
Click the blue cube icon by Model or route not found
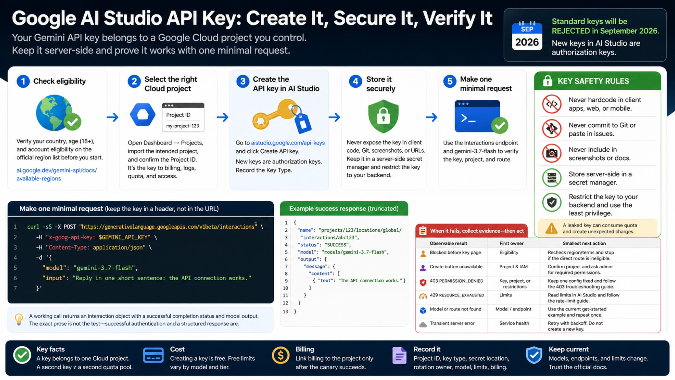pyautogui.click(x=423, y=310)
